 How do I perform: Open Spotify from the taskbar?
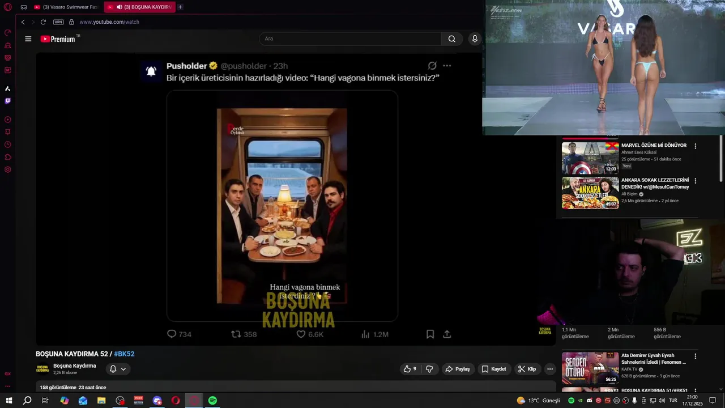[212, 401]
